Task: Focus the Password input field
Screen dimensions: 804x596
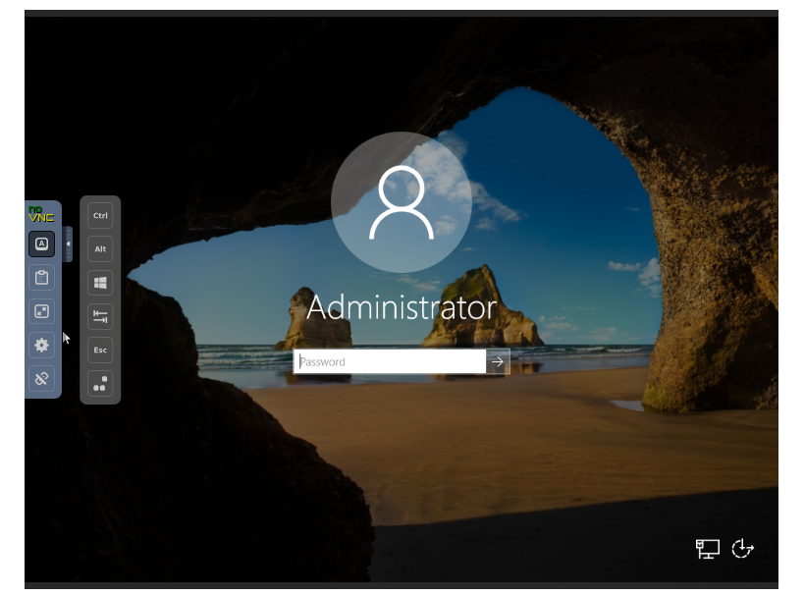Action: (x=389, y=361)
